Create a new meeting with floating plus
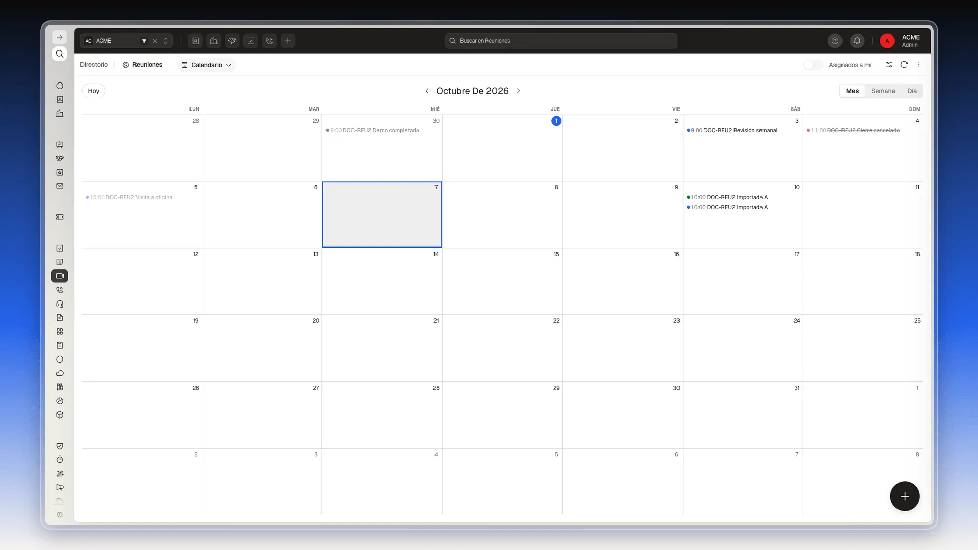The height and width of the screenshot is (550, 978). point(905,496)
